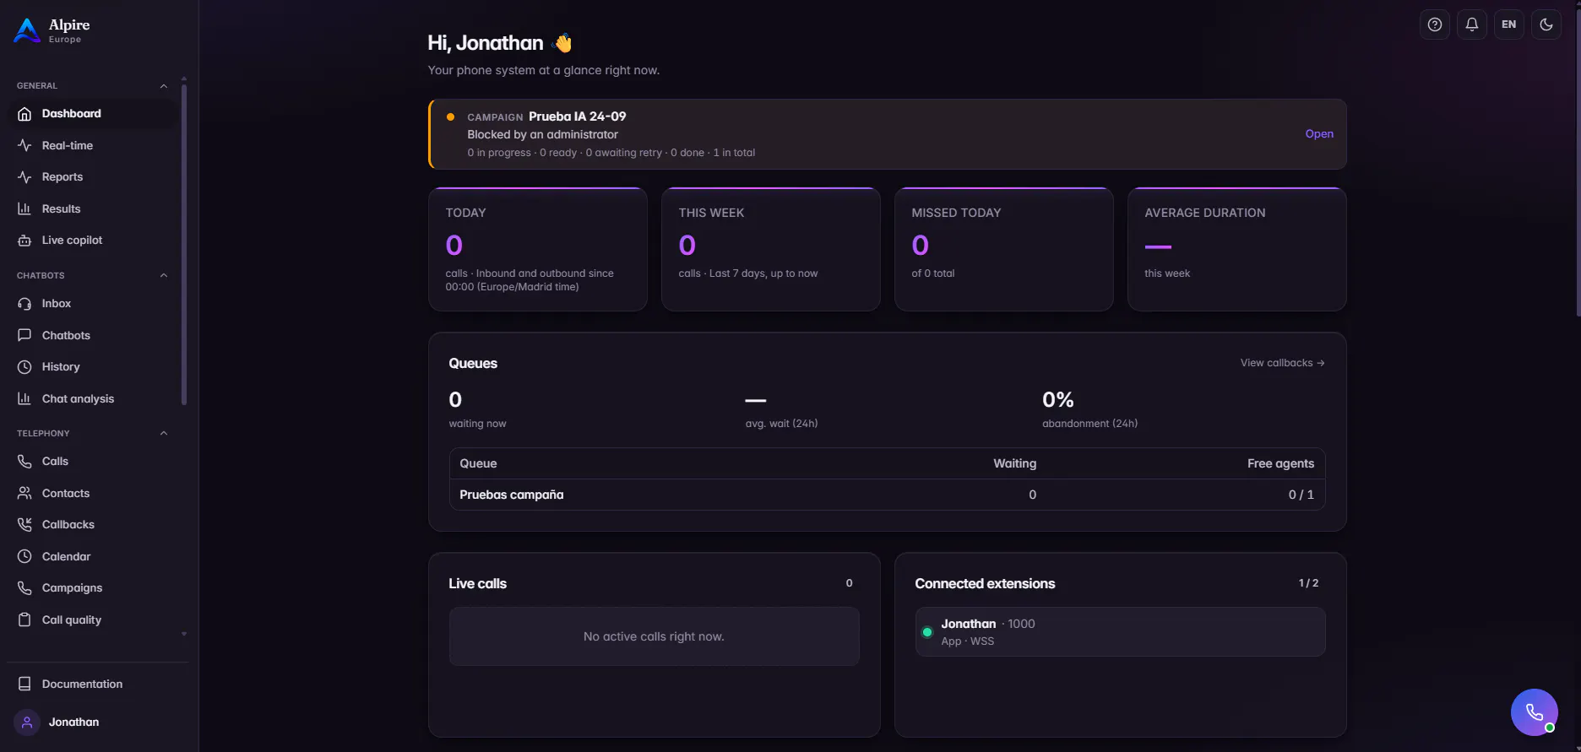Open the help question mark icon
Image resolution: width=1581 pixels, height=752 pixels.
coord(1435,24)
